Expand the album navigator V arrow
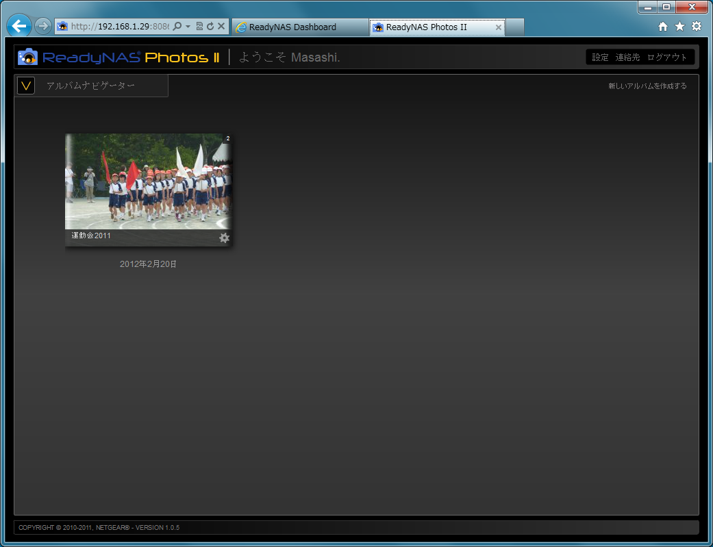Screen dimensions: 713x547 26,86
